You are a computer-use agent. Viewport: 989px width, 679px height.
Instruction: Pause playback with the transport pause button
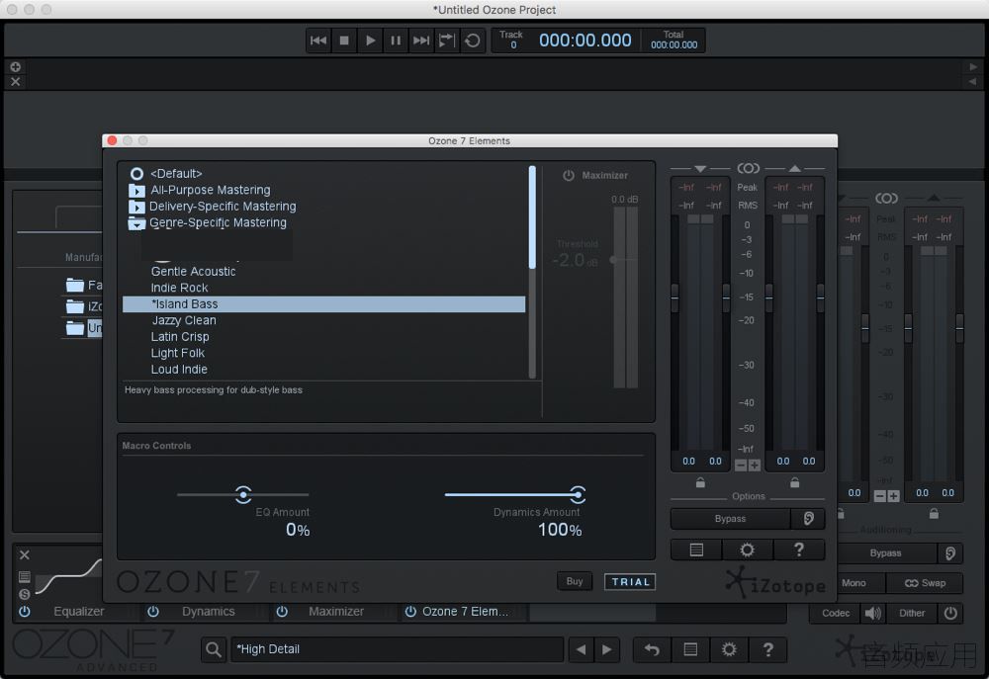click(396, 41)
